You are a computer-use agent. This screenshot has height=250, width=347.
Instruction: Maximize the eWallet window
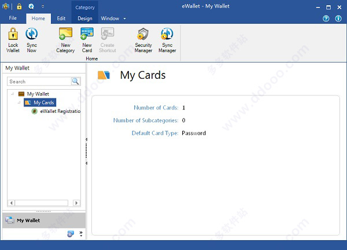point(328,8)
